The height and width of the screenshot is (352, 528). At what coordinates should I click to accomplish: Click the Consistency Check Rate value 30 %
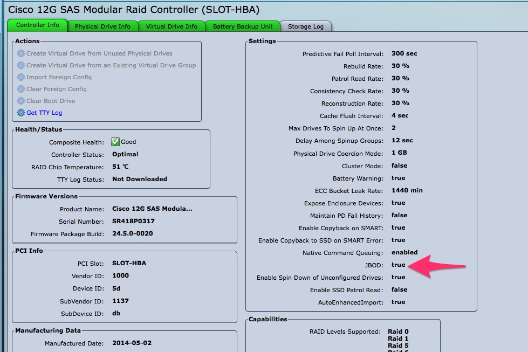click(x=400, y=91)
